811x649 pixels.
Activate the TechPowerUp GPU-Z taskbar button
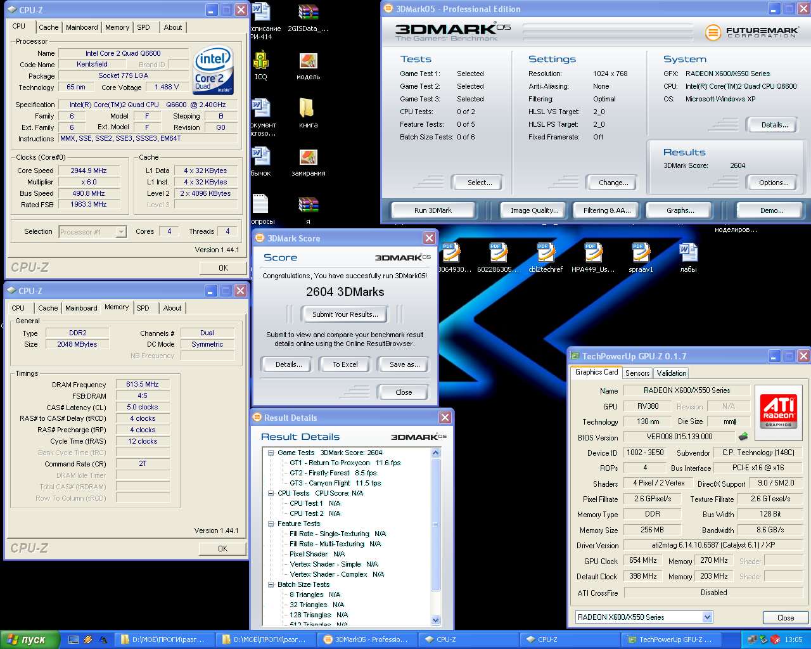click(x=670, y=639)
